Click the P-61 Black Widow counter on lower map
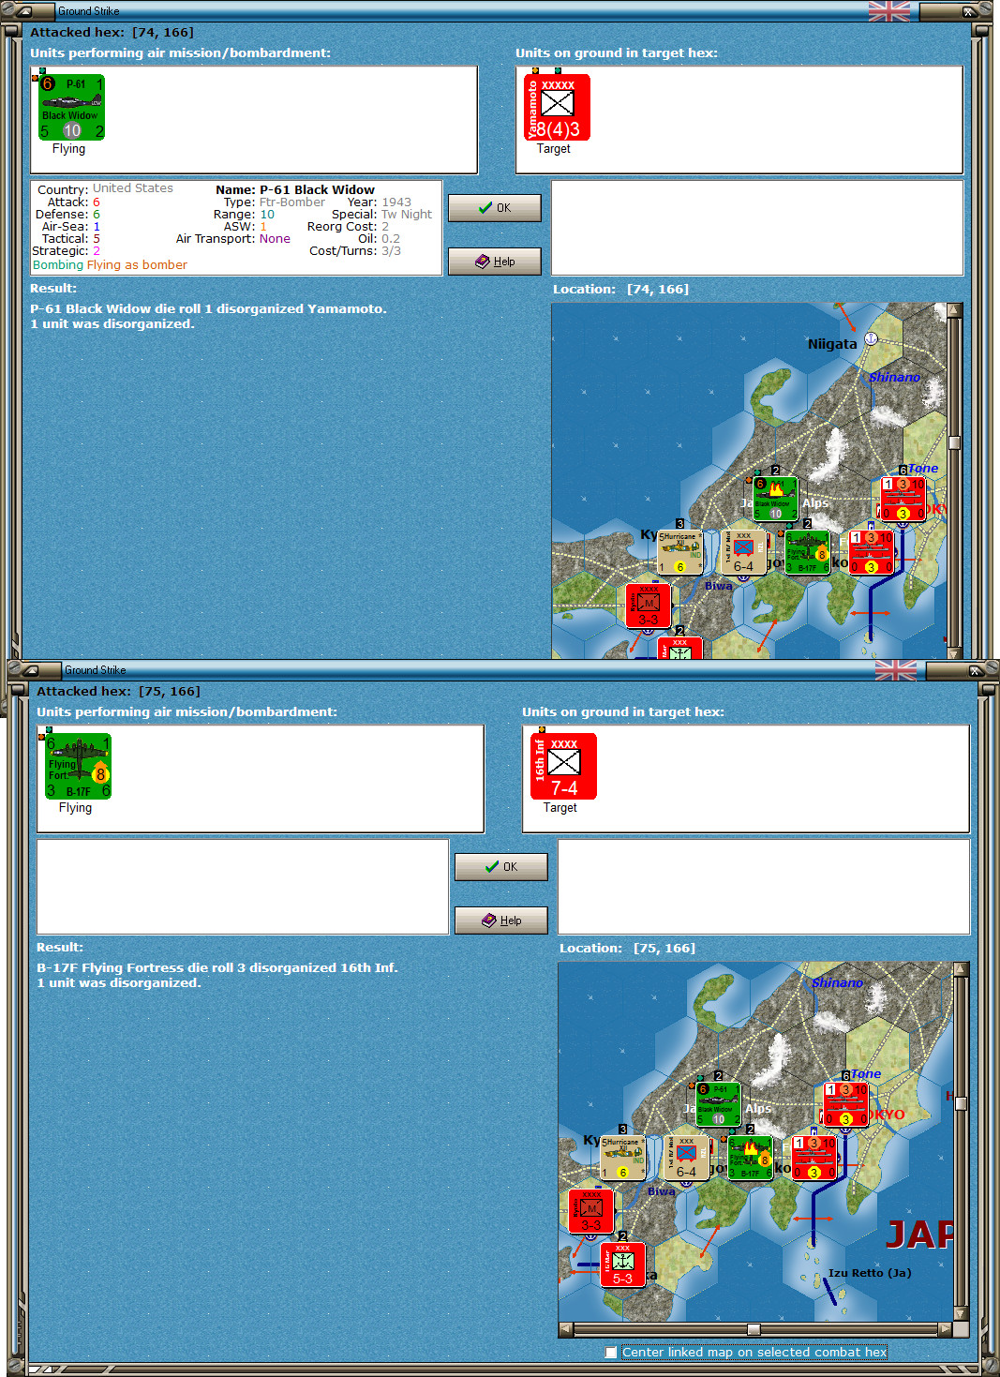The height and width of the screenshot is (1377, 1000). pos(718,1104)
